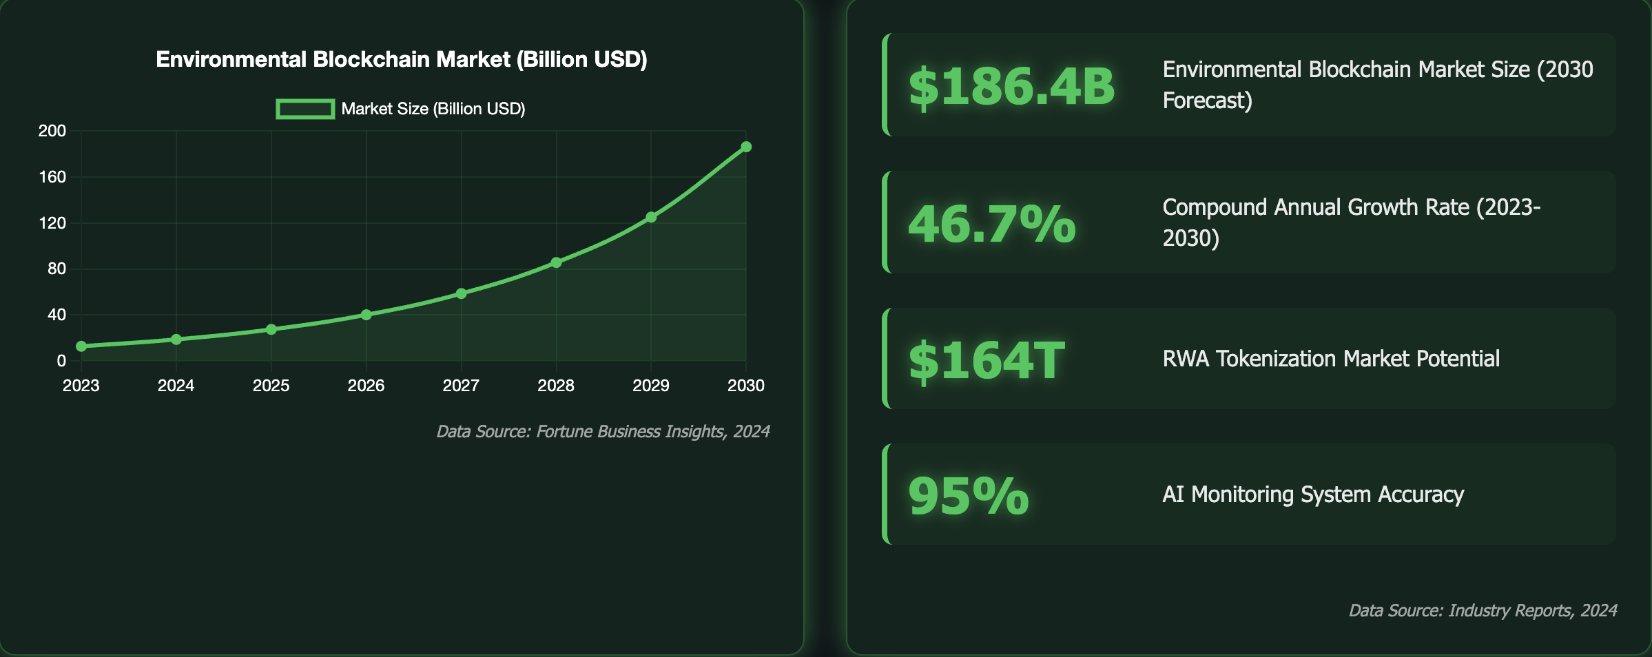The image size is (1652, 657).
Task: Select the 46.7% growth rate value
Action: coord(991,224)
